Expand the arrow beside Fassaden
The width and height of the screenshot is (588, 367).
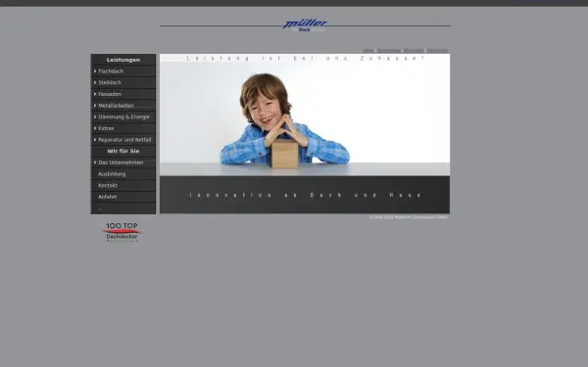coord(95,94)
